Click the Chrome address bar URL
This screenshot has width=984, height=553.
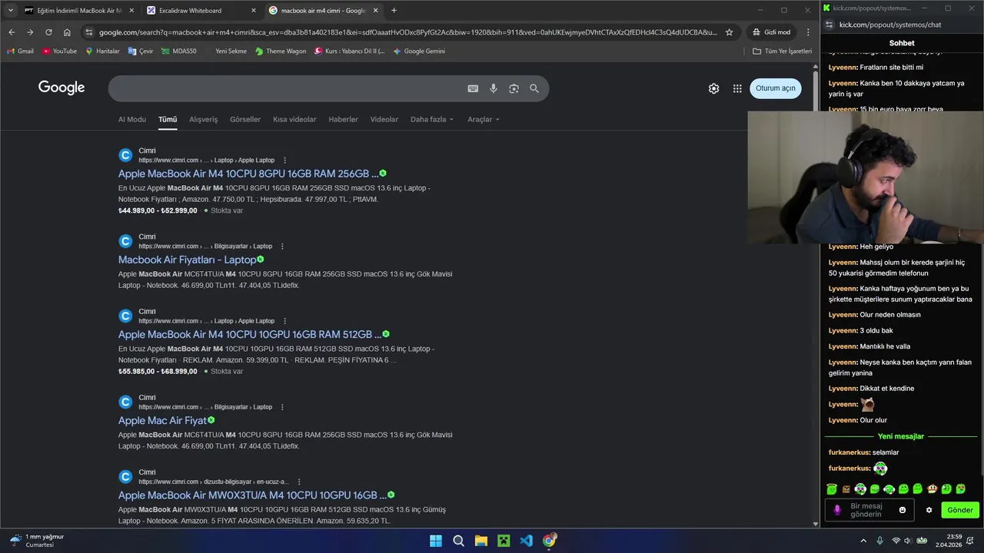pos(407,32)
